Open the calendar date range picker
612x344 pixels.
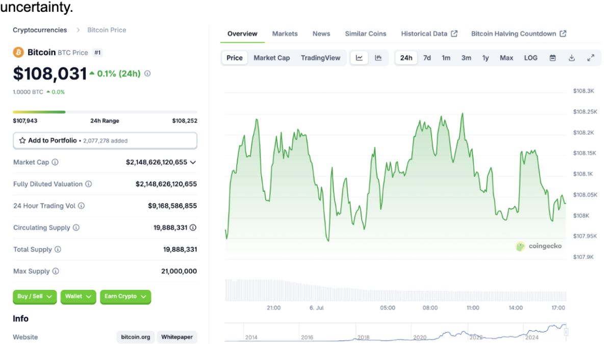pyautogui.click(x=552, y=58)
